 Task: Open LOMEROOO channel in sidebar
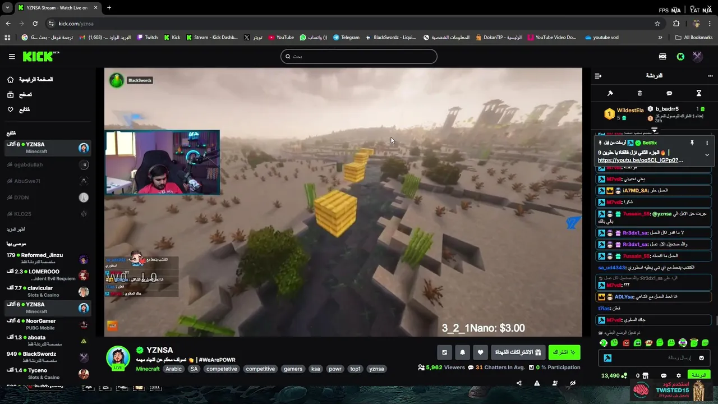pyautogui.click(x=47, y=275)
